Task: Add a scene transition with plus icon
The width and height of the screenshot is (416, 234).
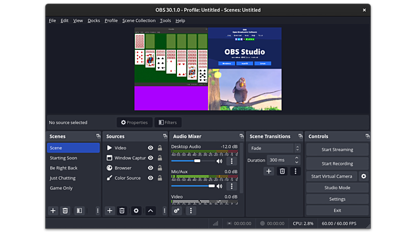Action: point(269,171)
